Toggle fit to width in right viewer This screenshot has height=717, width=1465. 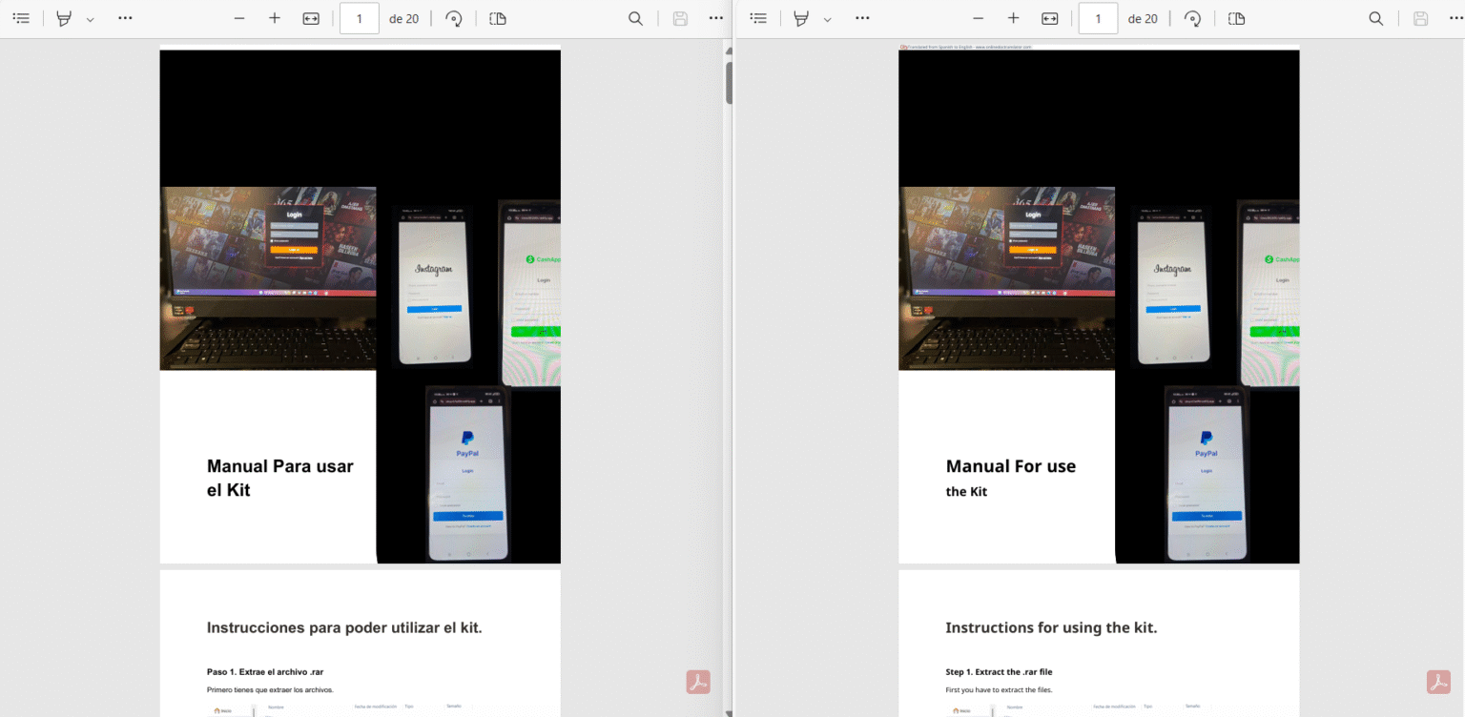[x=1049, y=18]
